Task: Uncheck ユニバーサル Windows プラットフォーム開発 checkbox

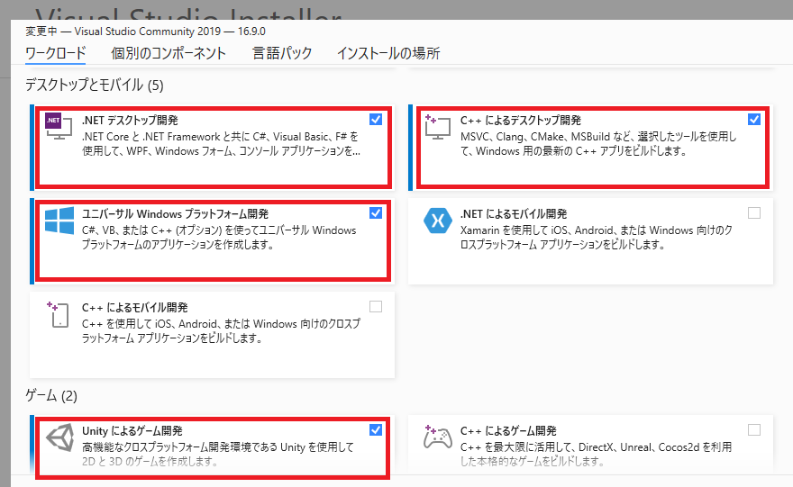Action: (x=376, y=212)
